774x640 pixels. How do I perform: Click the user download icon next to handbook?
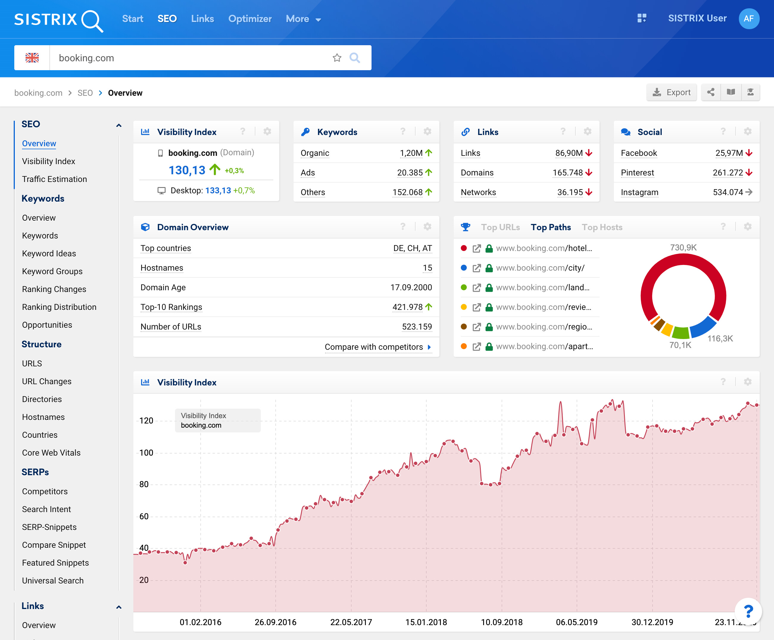[x=750, y=92]
